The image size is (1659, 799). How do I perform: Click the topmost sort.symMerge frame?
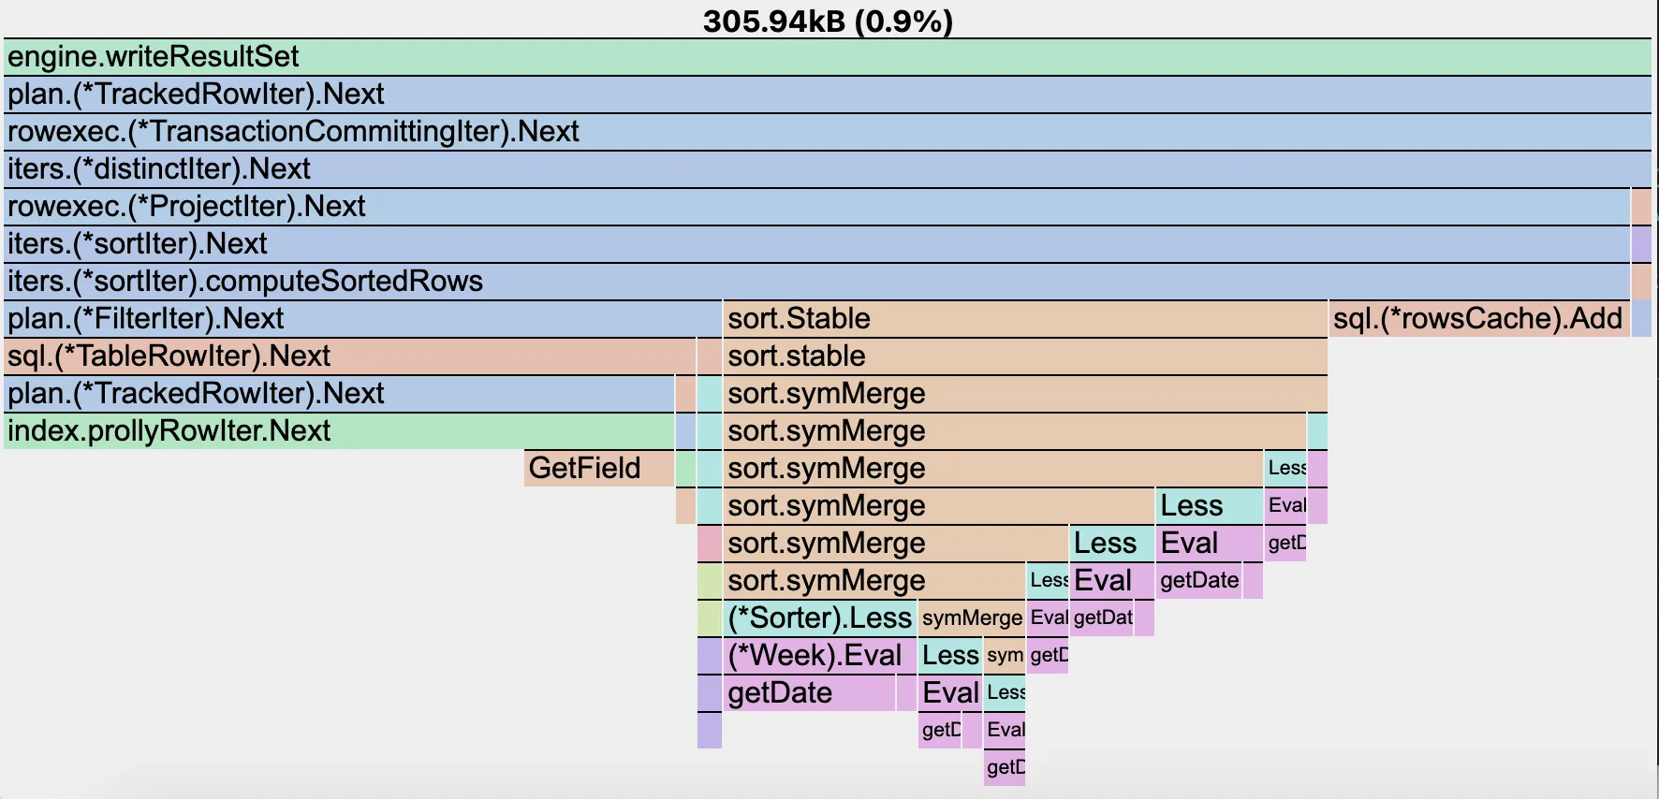click(x=1025, y=394)
